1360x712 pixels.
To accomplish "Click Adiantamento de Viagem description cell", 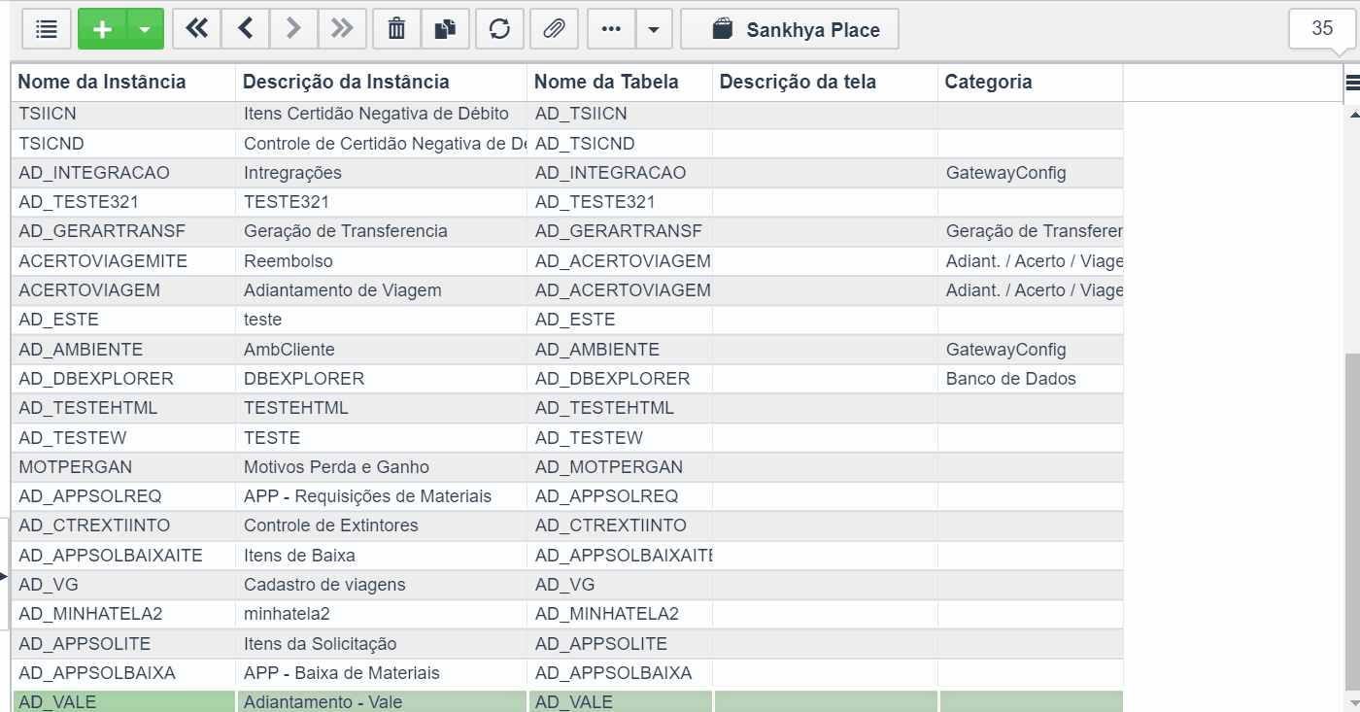I will pos(382,290).
